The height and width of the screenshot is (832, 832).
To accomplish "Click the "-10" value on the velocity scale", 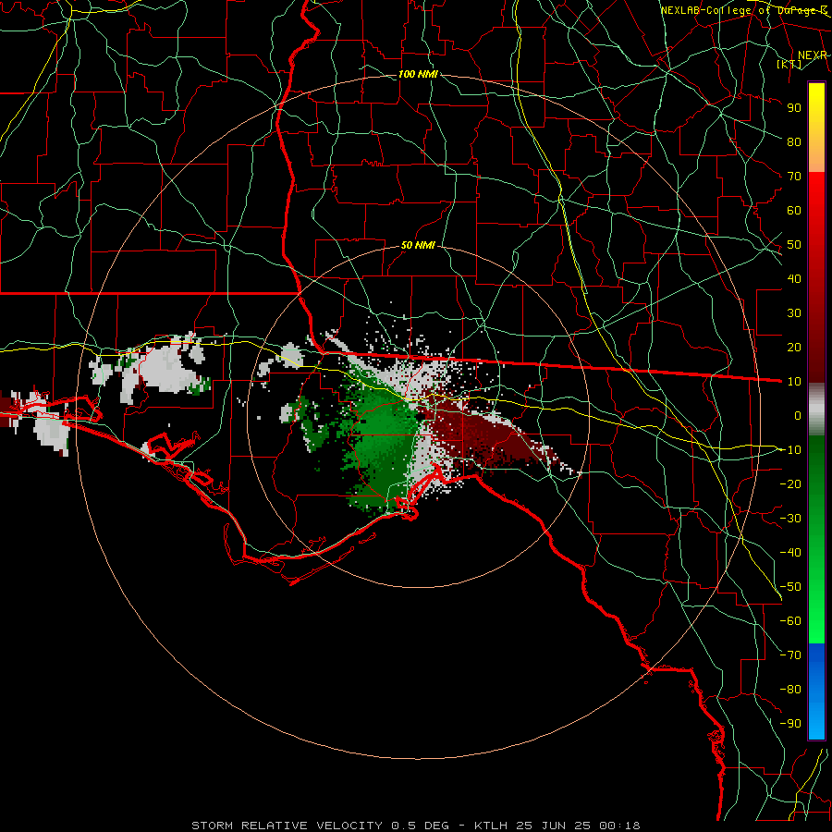I will tap(790, 450).
